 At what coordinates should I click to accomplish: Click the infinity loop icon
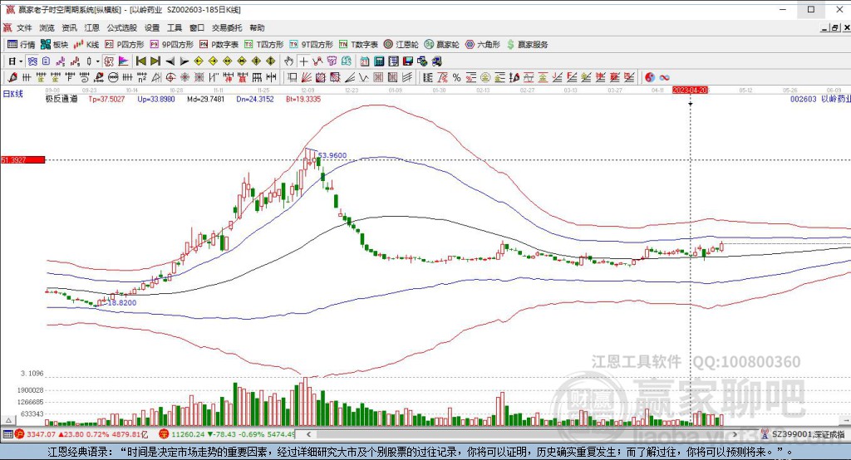pyautogui.click(x=664, y=77)
